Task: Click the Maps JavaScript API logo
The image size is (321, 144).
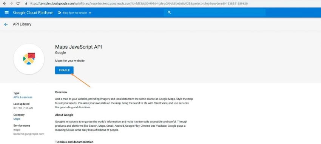Action: (29, 59)
